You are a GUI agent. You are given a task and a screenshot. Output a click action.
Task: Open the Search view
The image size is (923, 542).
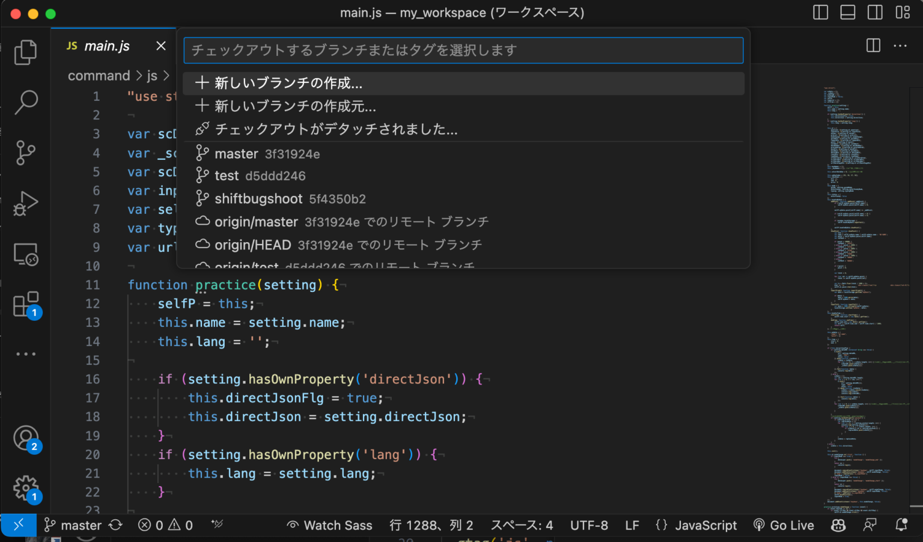[x=25, y=103]
